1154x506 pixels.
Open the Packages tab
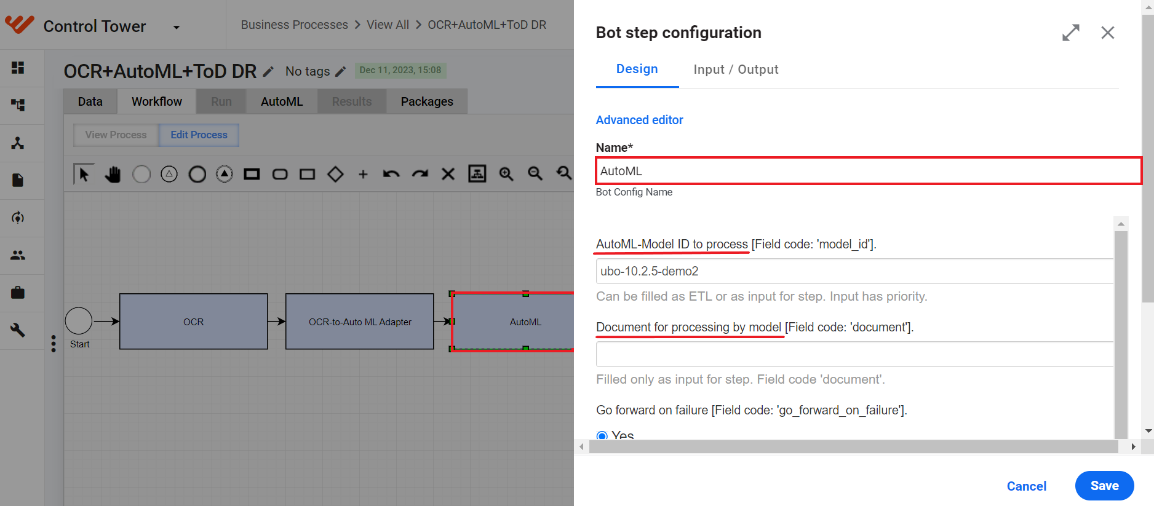pos(427,101)
